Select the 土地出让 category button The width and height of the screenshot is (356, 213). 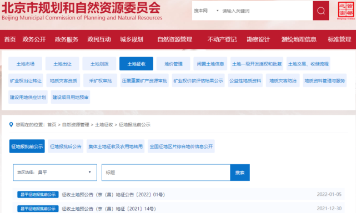pyautogui.click(x=62, y=64)
